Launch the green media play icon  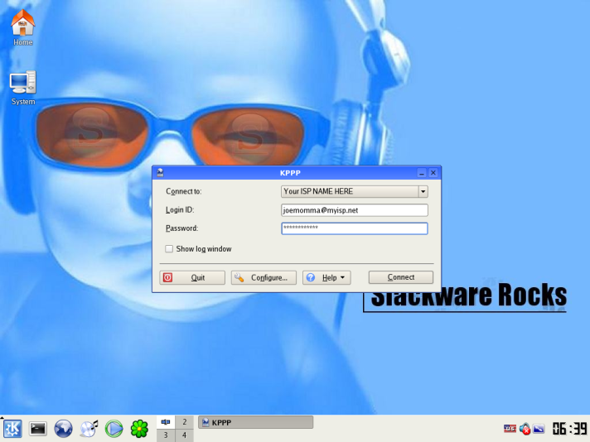coord(114,429)
